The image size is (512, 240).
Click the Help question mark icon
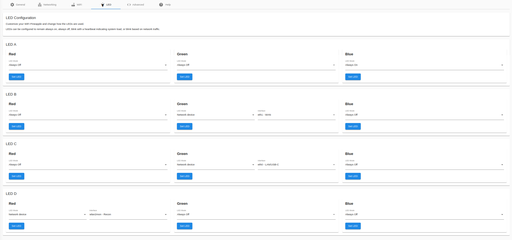pos(161,5)
